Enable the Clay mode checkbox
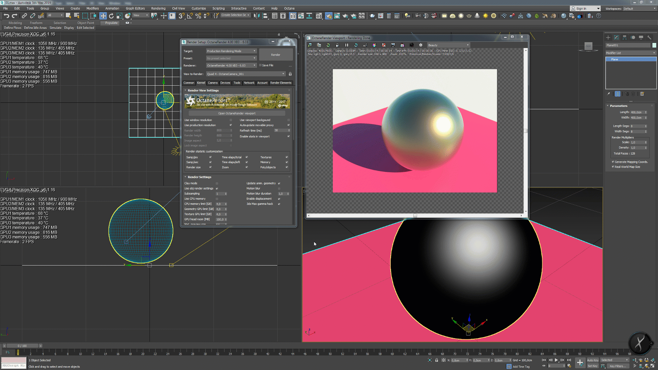 point(217,183)
